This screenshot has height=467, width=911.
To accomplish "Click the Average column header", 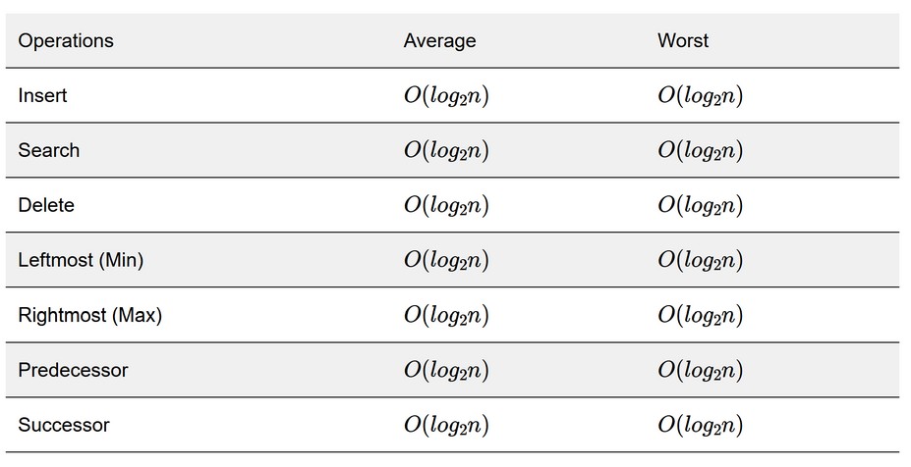I will [440, 40].
